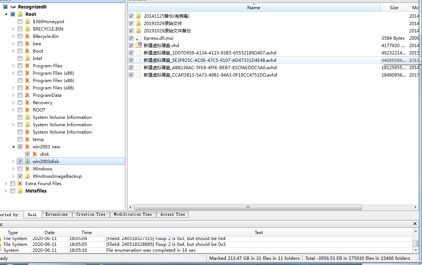The width and height of the screenshot is (422, 265).
Task: Select the 5E3F925C .avhd file row
Action: pyautogui.click(x=273, y=60)
